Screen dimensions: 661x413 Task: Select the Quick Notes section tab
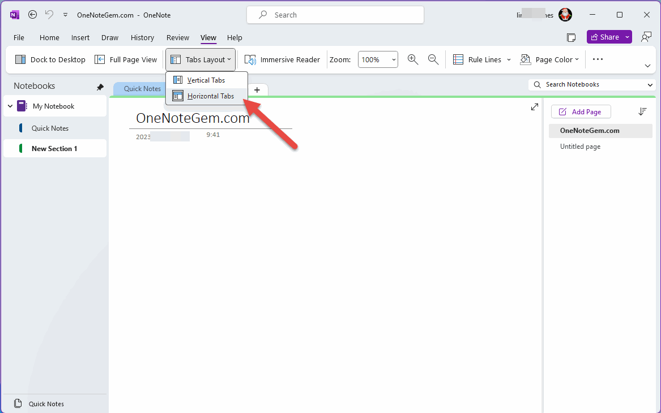coord(142,89)
